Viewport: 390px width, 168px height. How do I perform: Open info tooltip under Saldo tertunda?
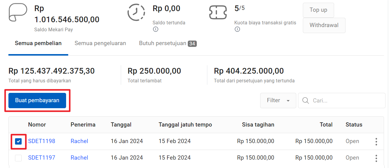(155, 29)
